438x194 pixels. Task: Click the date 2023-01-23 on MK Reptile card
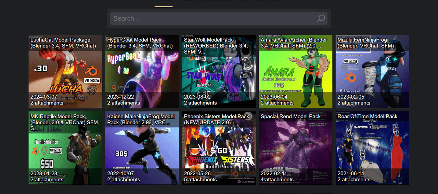44,174
